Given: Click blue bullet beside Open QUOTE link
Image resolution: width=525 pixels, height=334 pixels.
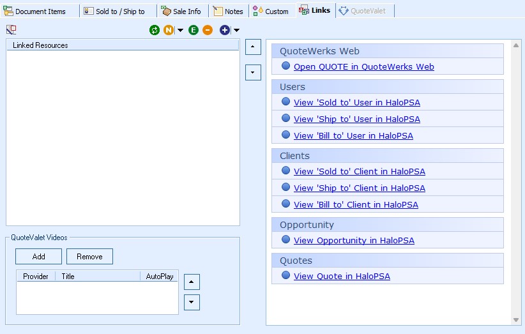Looking at the screenshot, I should tap(285, 66).
